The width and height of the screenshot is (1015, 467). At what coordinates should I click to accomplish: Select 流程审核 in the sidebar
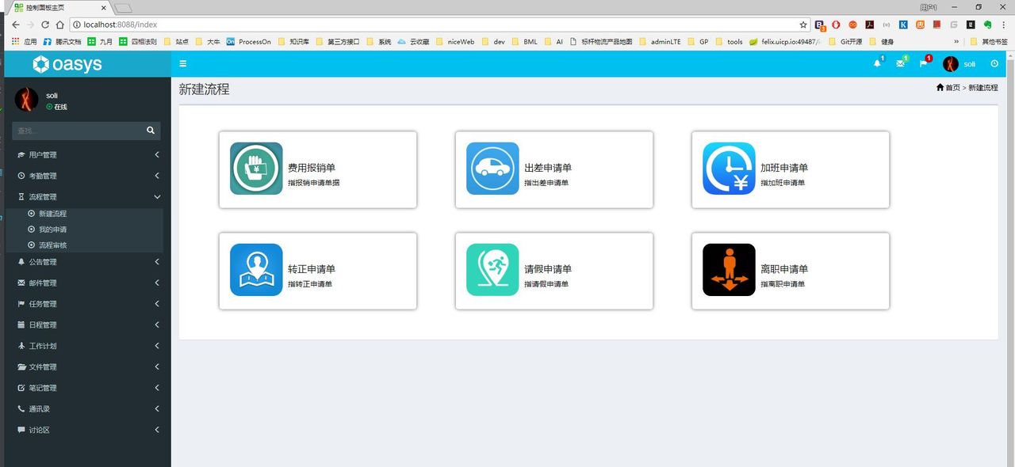point(52,245)
